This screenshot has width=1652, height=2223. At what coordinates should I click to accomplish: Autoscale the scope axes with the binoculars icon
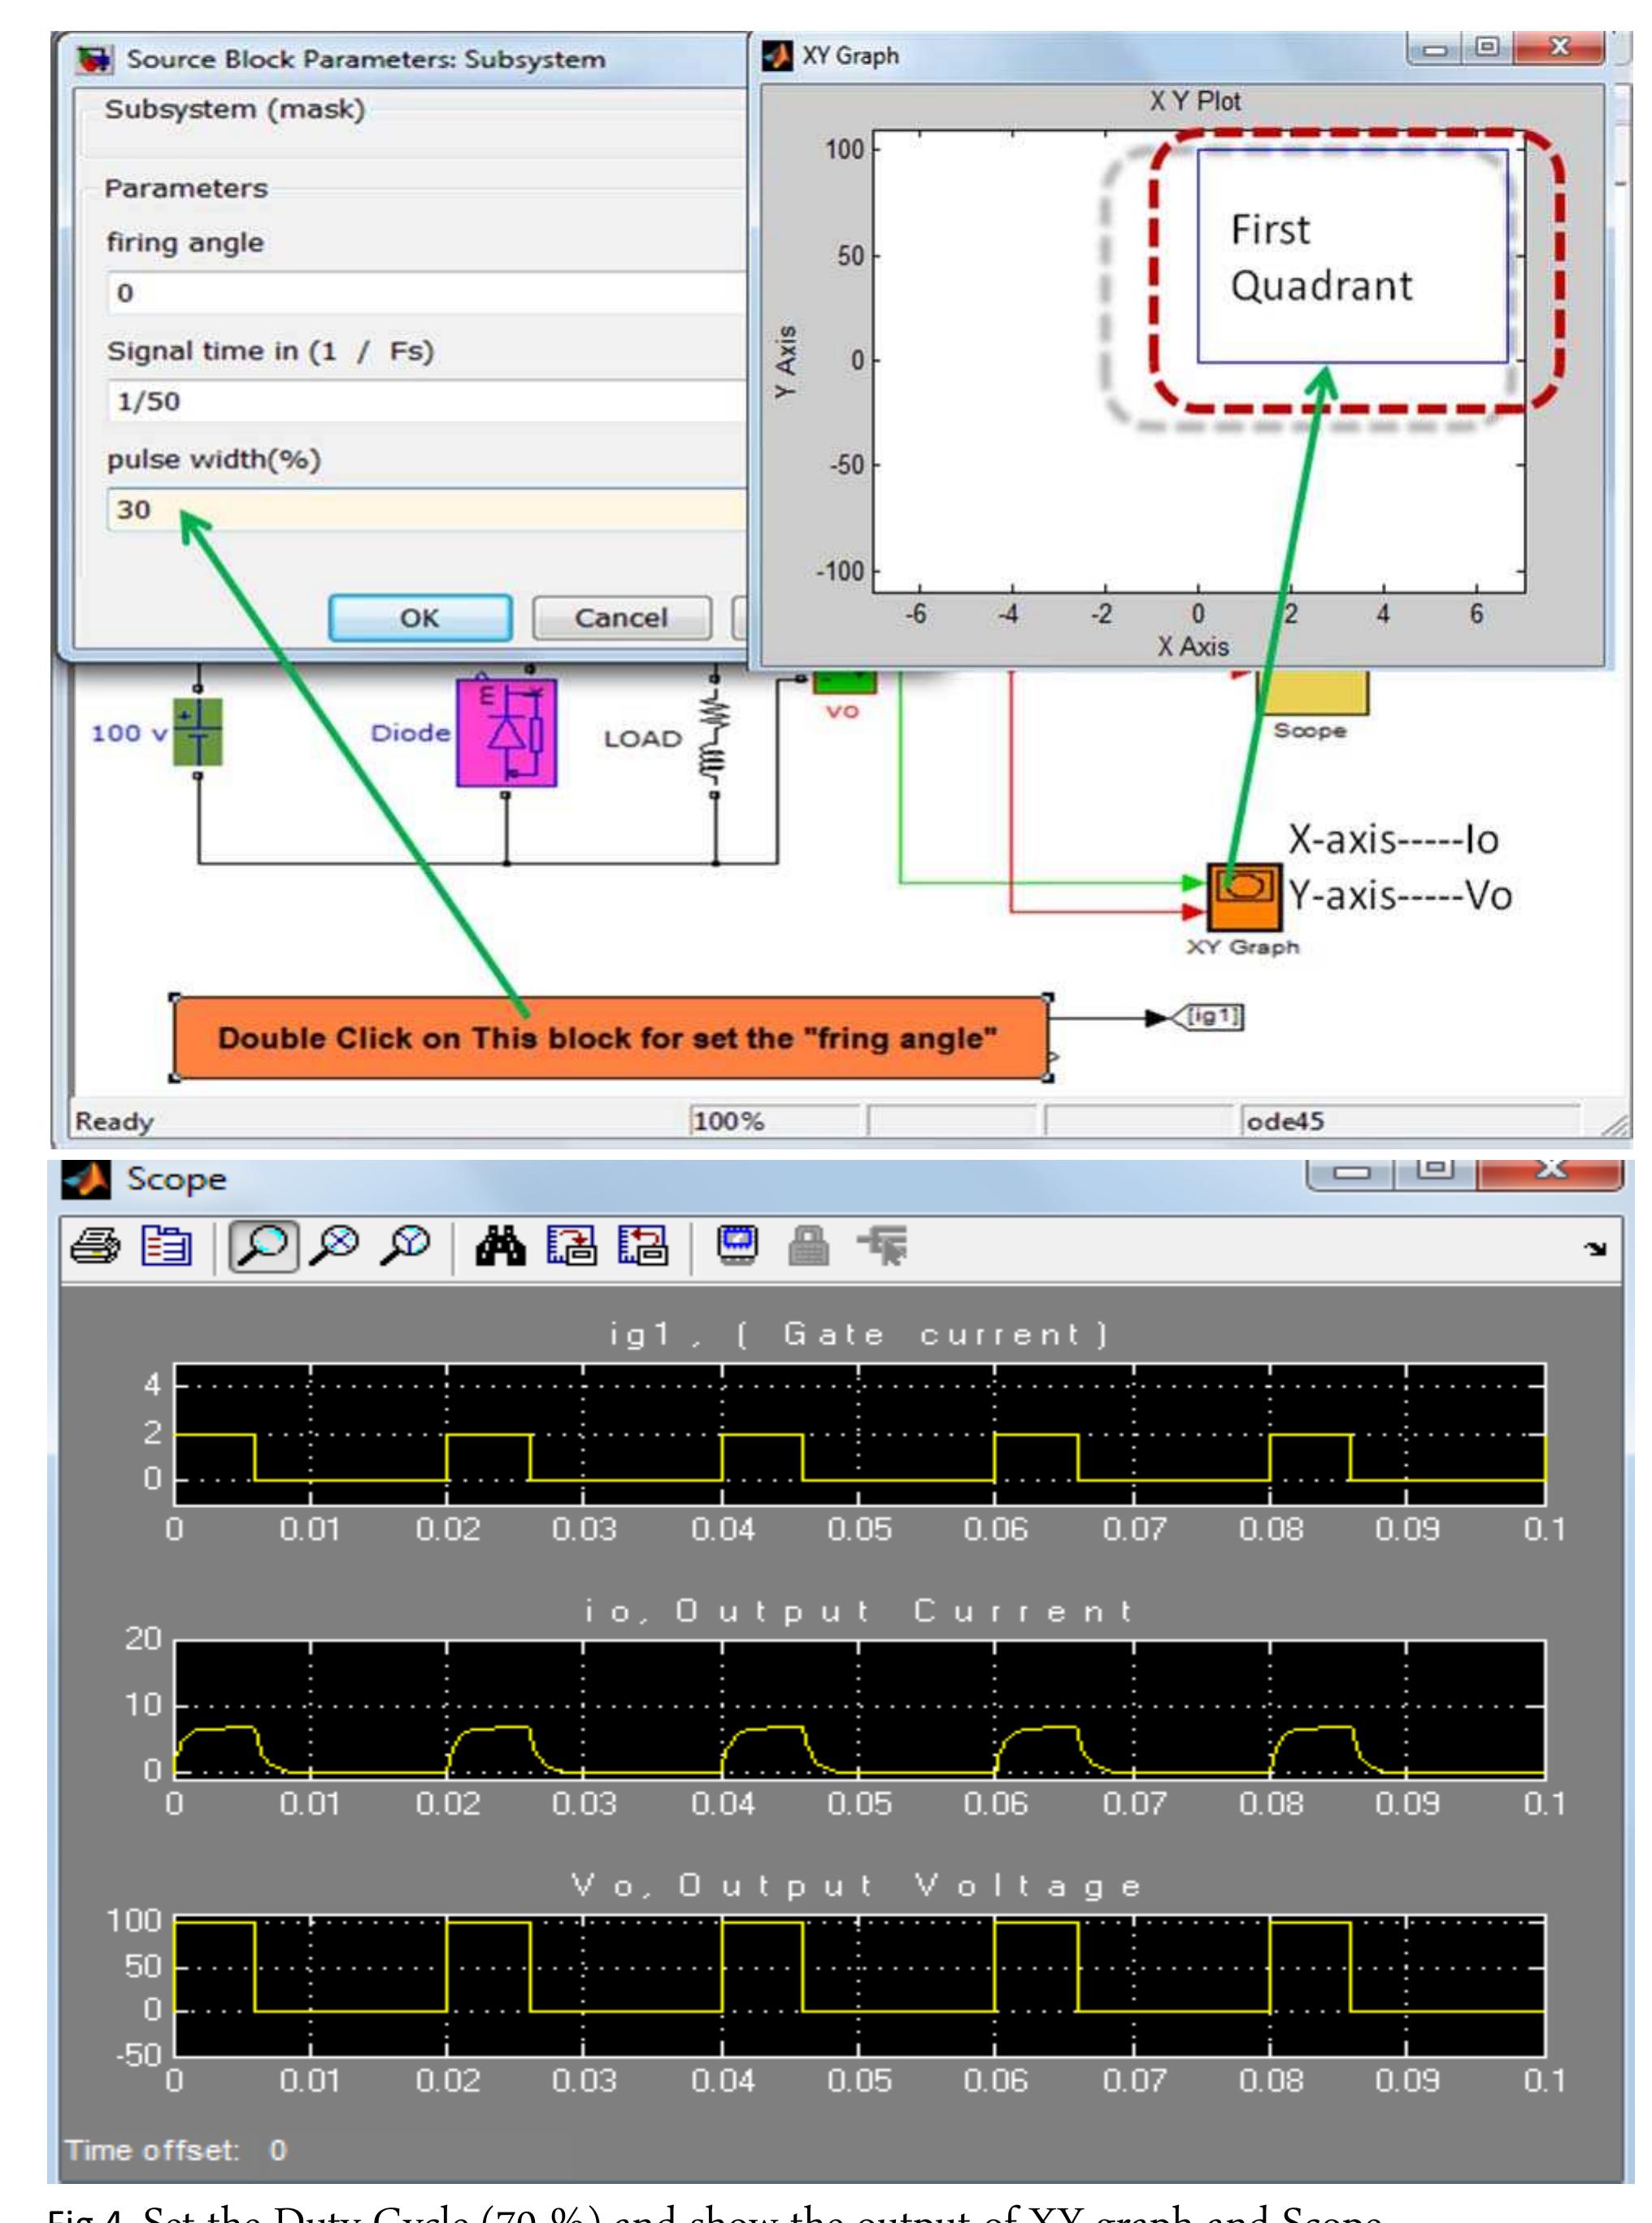[x=500, y=1249]
